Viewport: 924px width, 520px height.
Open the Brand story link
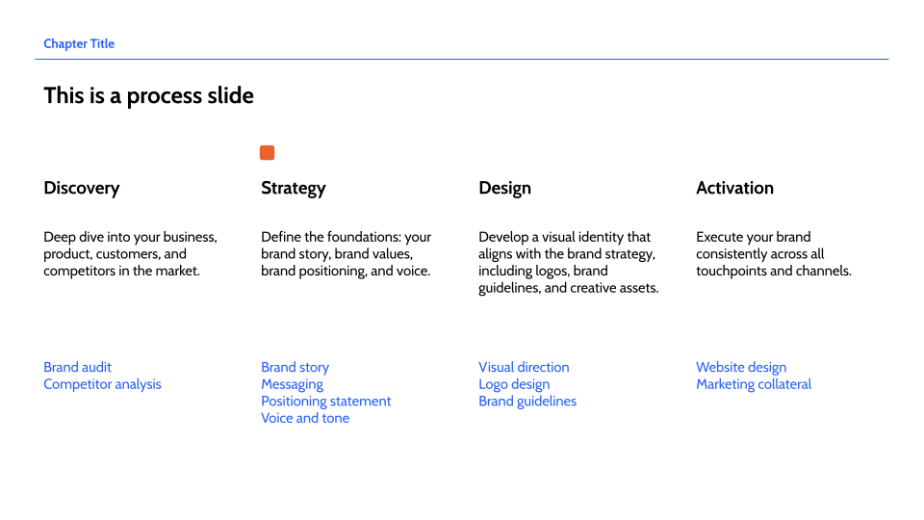295,367
